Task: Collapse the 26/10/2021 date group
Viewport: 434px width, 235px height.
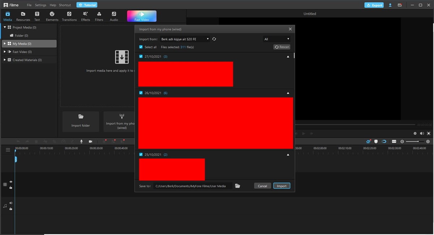Action: click(288, 93)
